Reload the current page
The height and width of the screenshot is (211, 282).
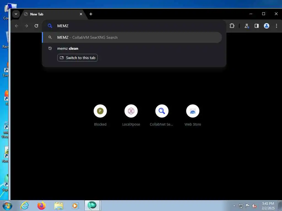[x=36, y=26]
